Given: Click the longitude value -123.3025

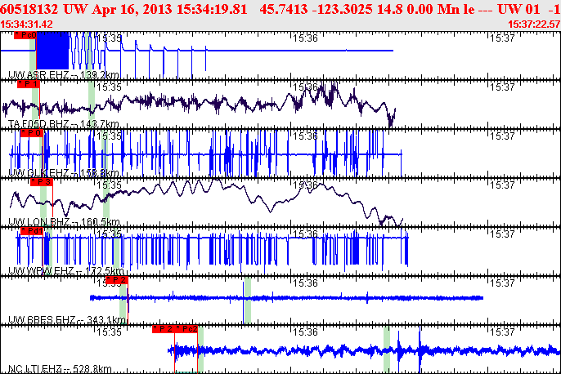Looking at the screenshot, I should 343,9.
